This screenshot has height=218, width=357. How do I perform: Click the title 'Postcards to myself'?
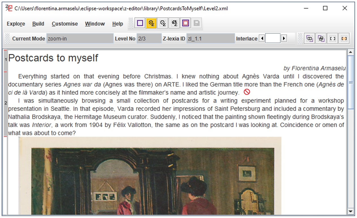[x=53, y=58]
